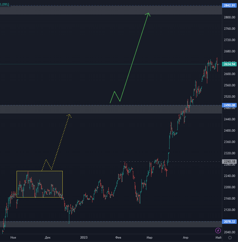Click the 2560.00 price axis tick

point(230,85)
